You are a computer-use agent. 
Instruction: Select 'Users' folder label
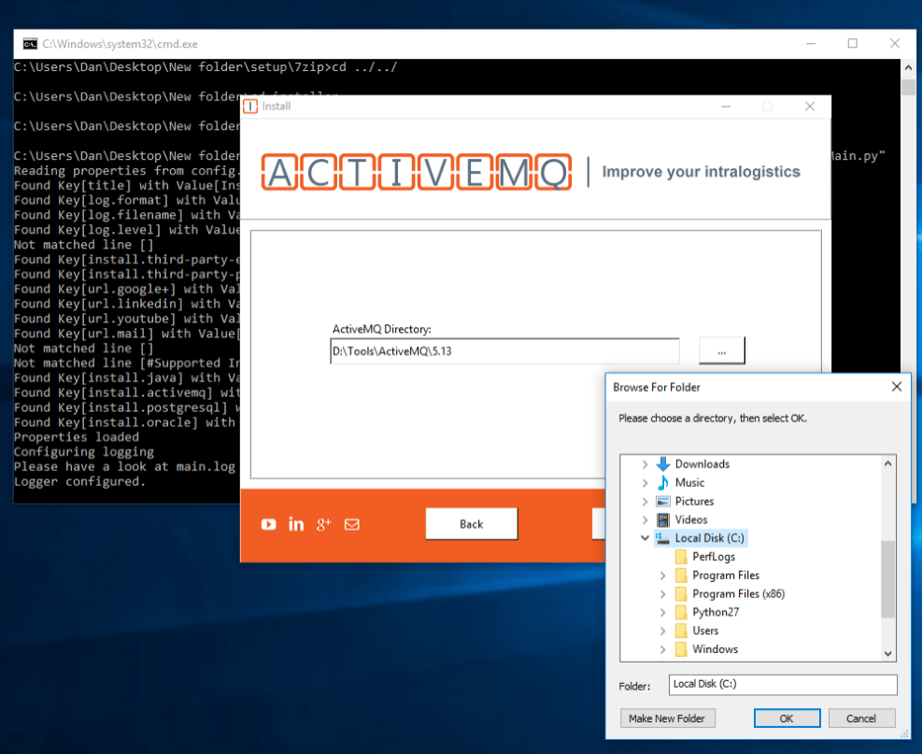[705, 631]
